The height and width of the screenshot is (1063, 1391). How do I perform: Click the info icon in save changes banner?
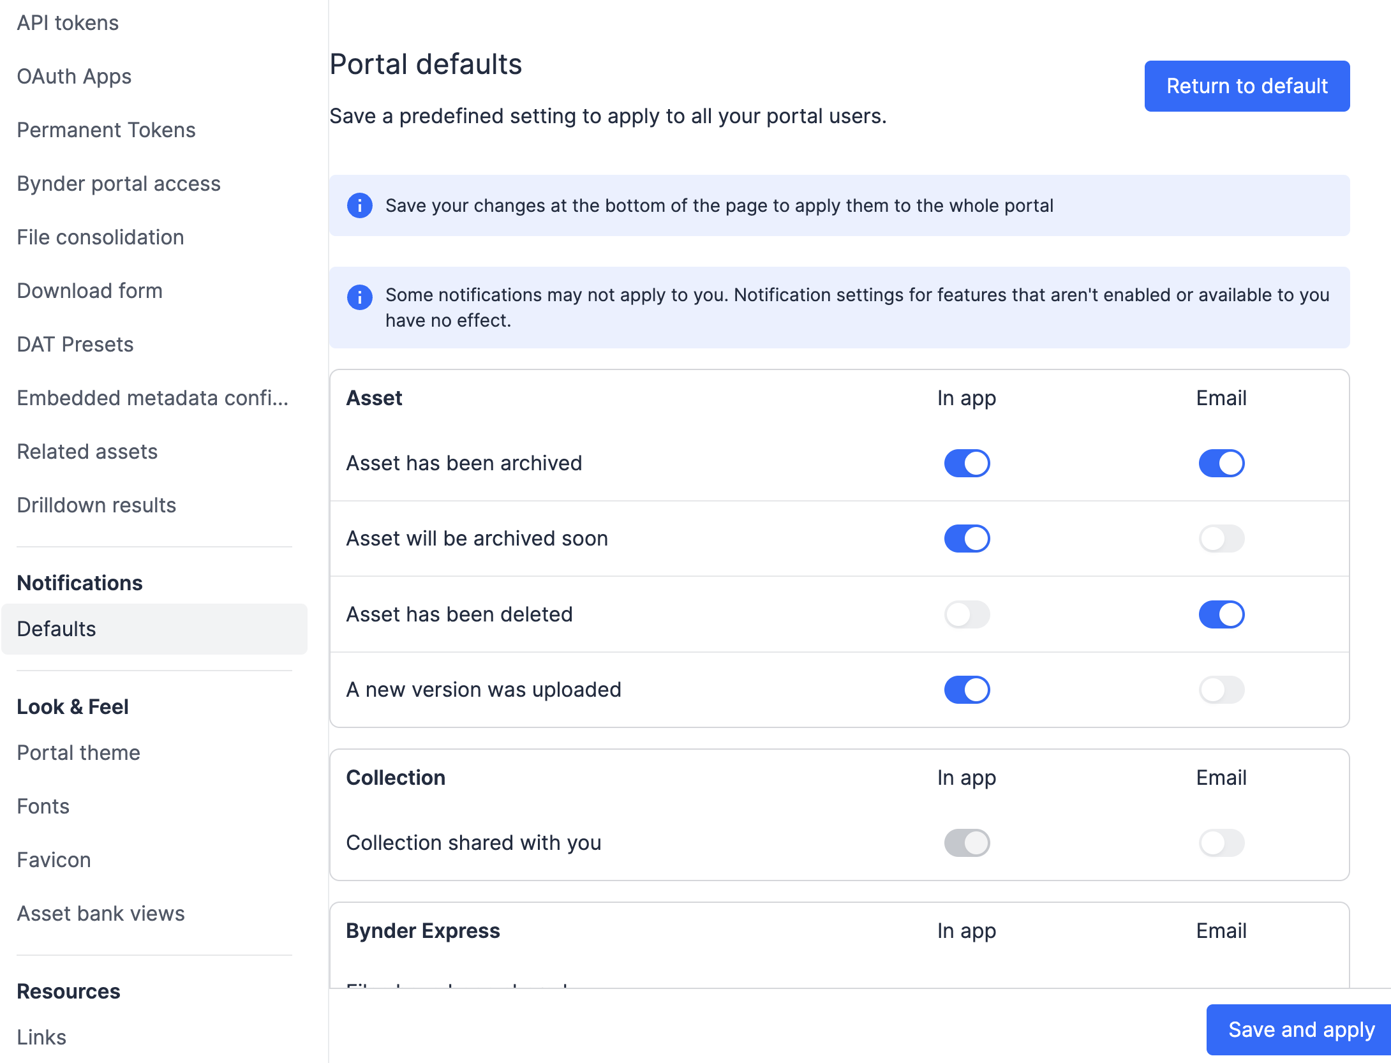click(360, 205)
